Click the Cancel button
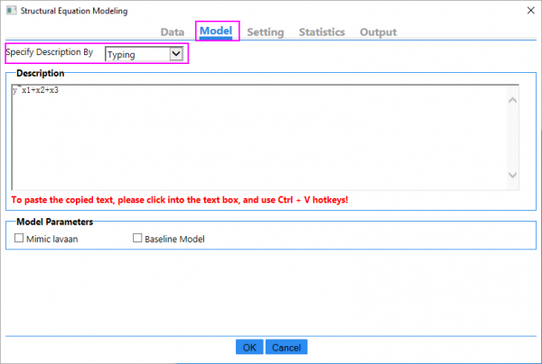 coord(285,347)
